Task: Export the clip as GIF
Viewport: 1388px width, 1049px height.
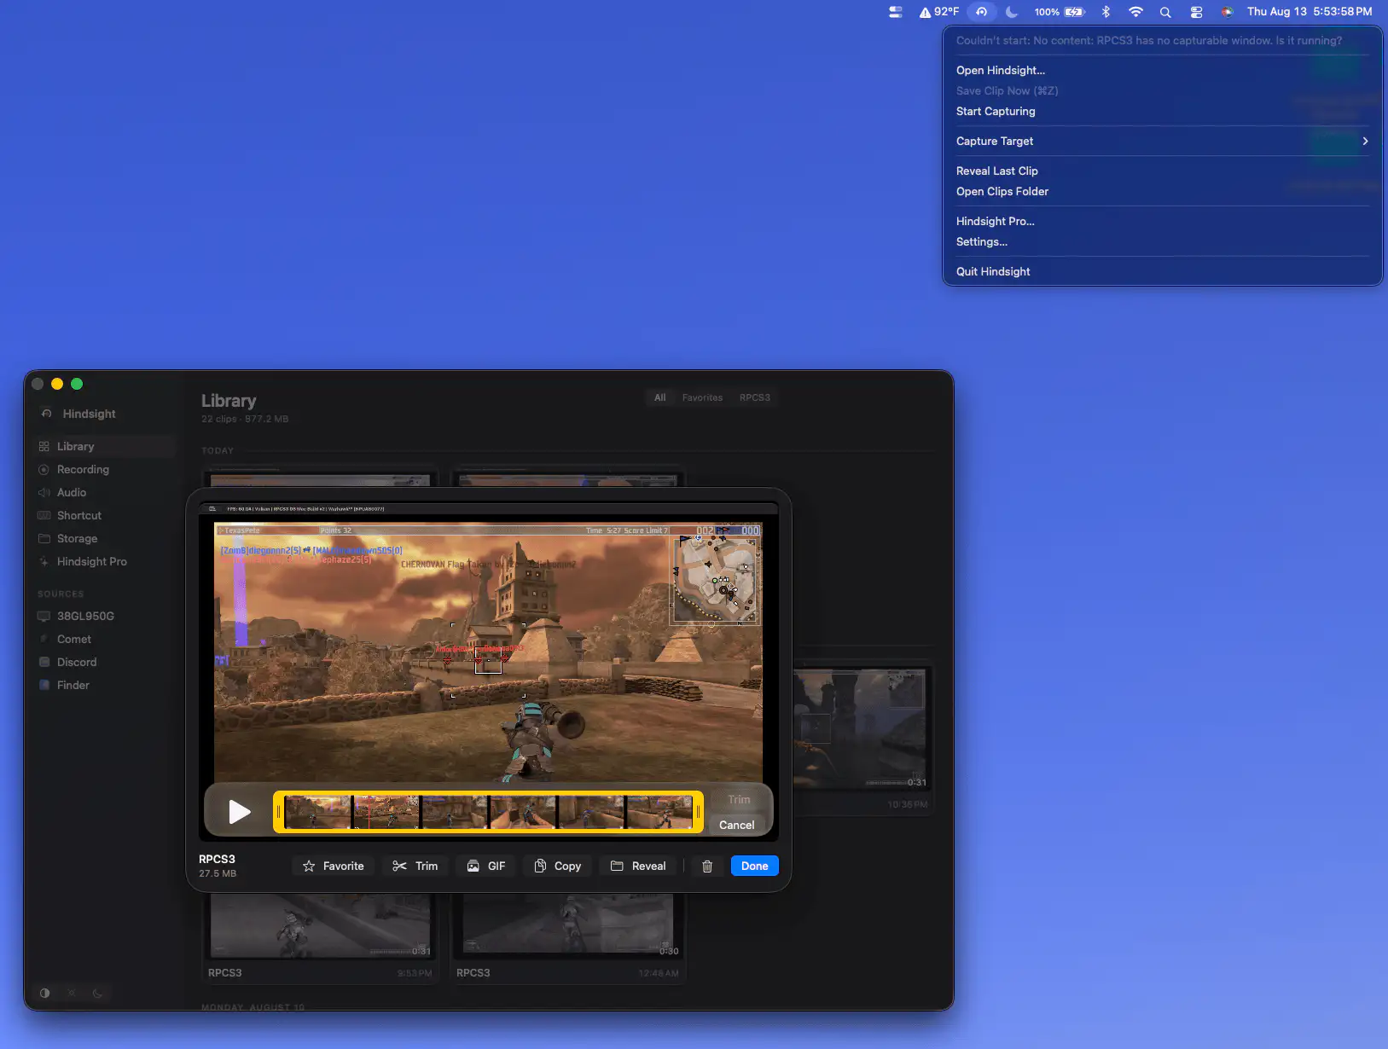Action: click(485, 866)
